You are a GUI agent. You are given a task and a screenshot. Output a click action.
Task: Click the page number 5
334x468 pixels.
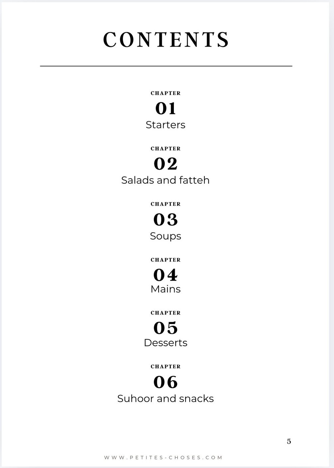[289, 441]
